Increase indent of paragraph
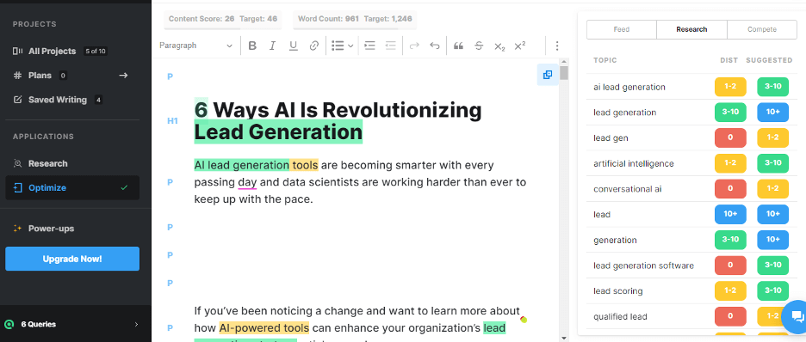Screen dimensions: 806x342 [369, 46]
